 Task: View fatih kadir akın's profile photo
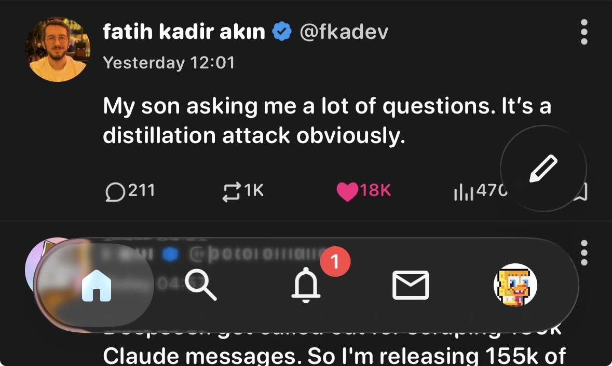tap(58, 49)
